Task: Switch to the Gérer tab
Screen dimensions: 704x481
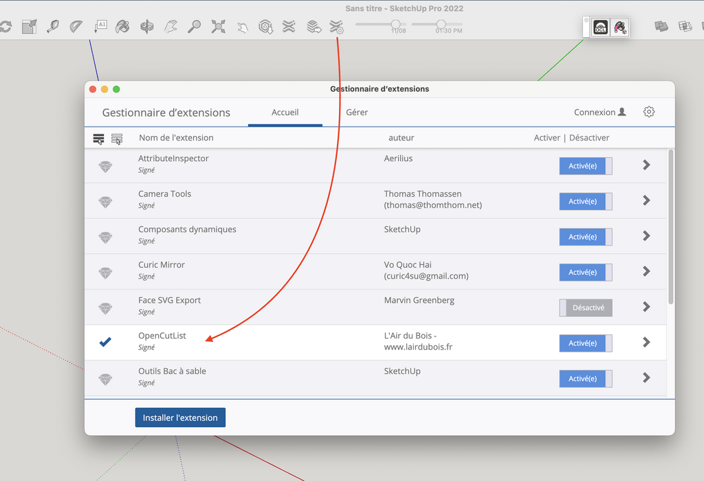Action: [x=357, y=112]
